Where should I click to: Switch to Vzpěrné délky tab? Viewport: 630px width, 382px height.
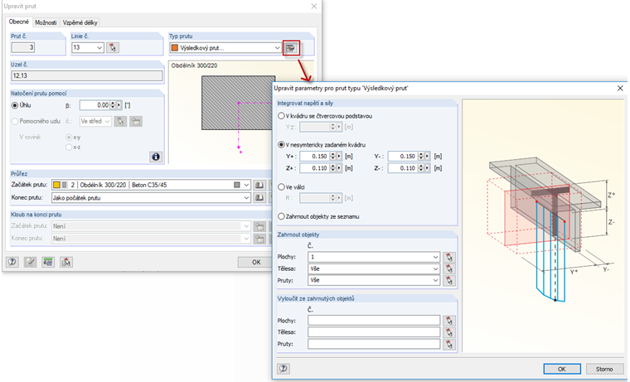(x=80, y=22)
